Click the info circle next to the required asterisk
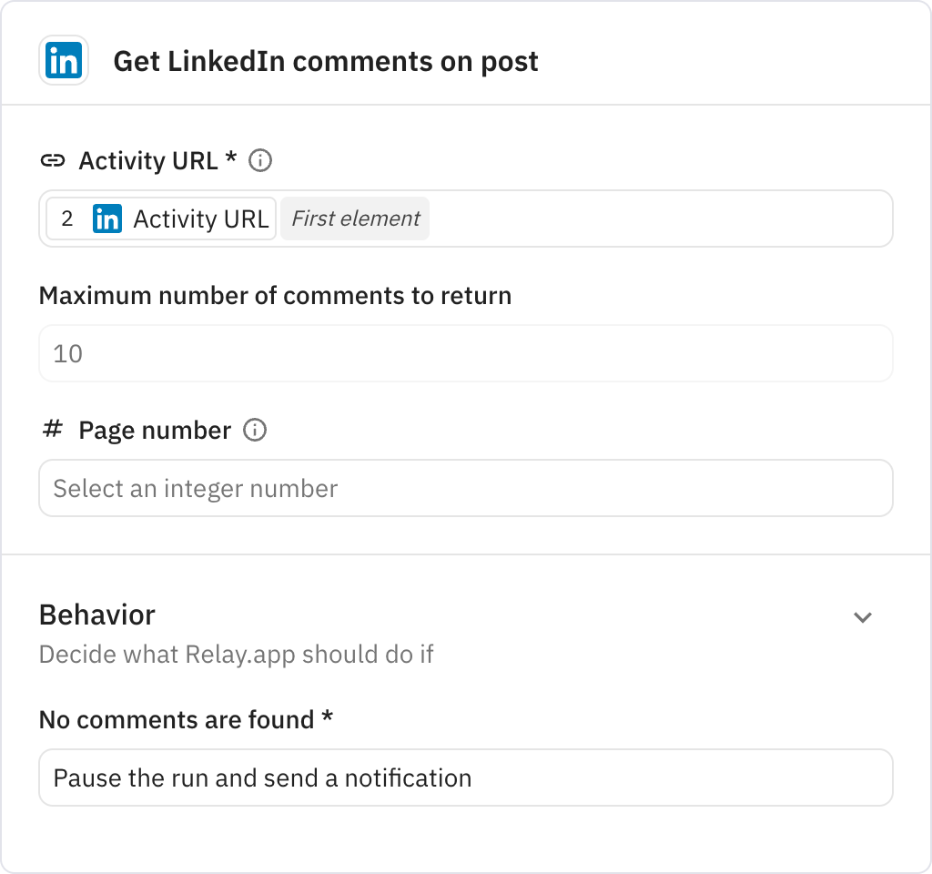This screenshot has width=932, height=874. coord(260,160)
